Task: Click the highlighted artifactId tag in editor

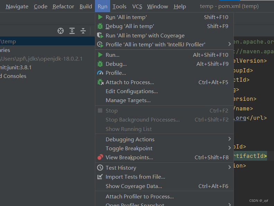Action: click(x=250, y=156)
